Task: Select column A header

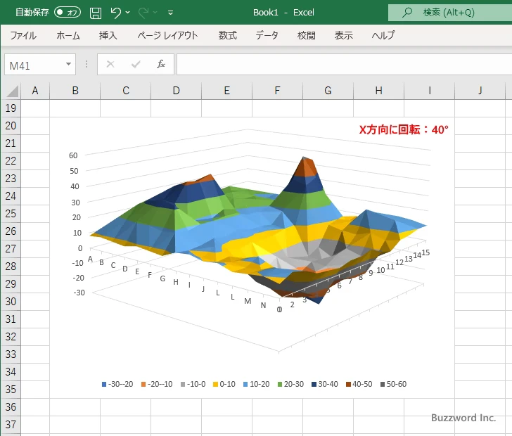Action: click(x=35, y=91)
